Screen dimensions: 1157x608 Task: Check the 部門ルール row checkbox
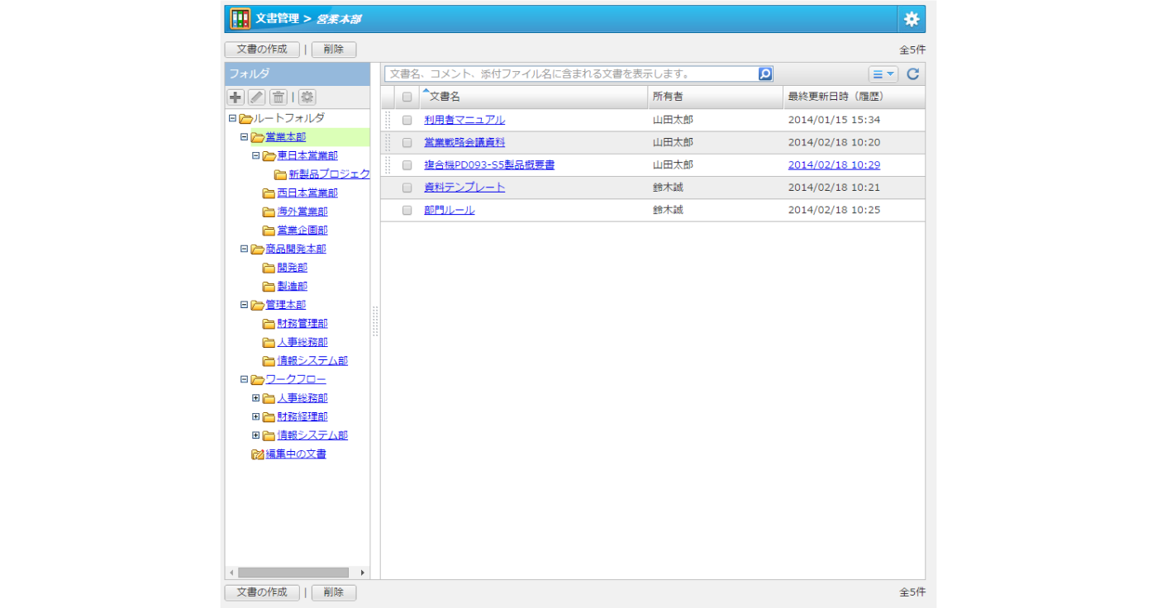click(407, 210)
